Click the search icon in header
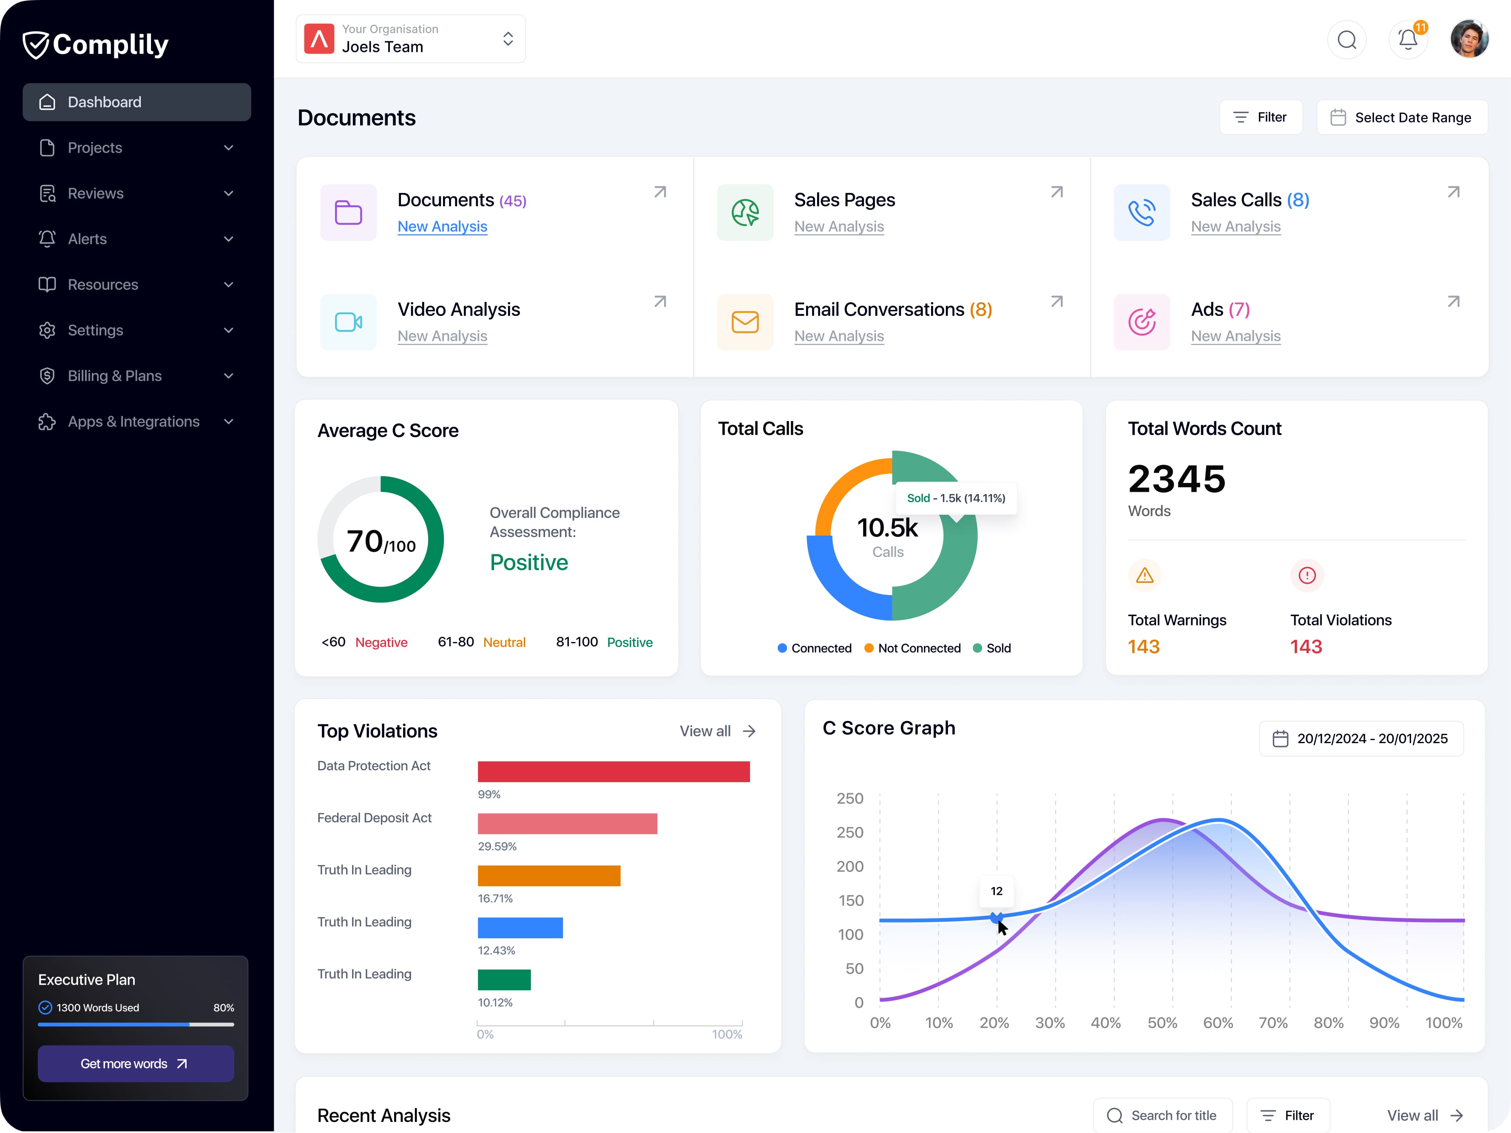This screenshot has width=1511, height=1133. tap(1346, 40)
